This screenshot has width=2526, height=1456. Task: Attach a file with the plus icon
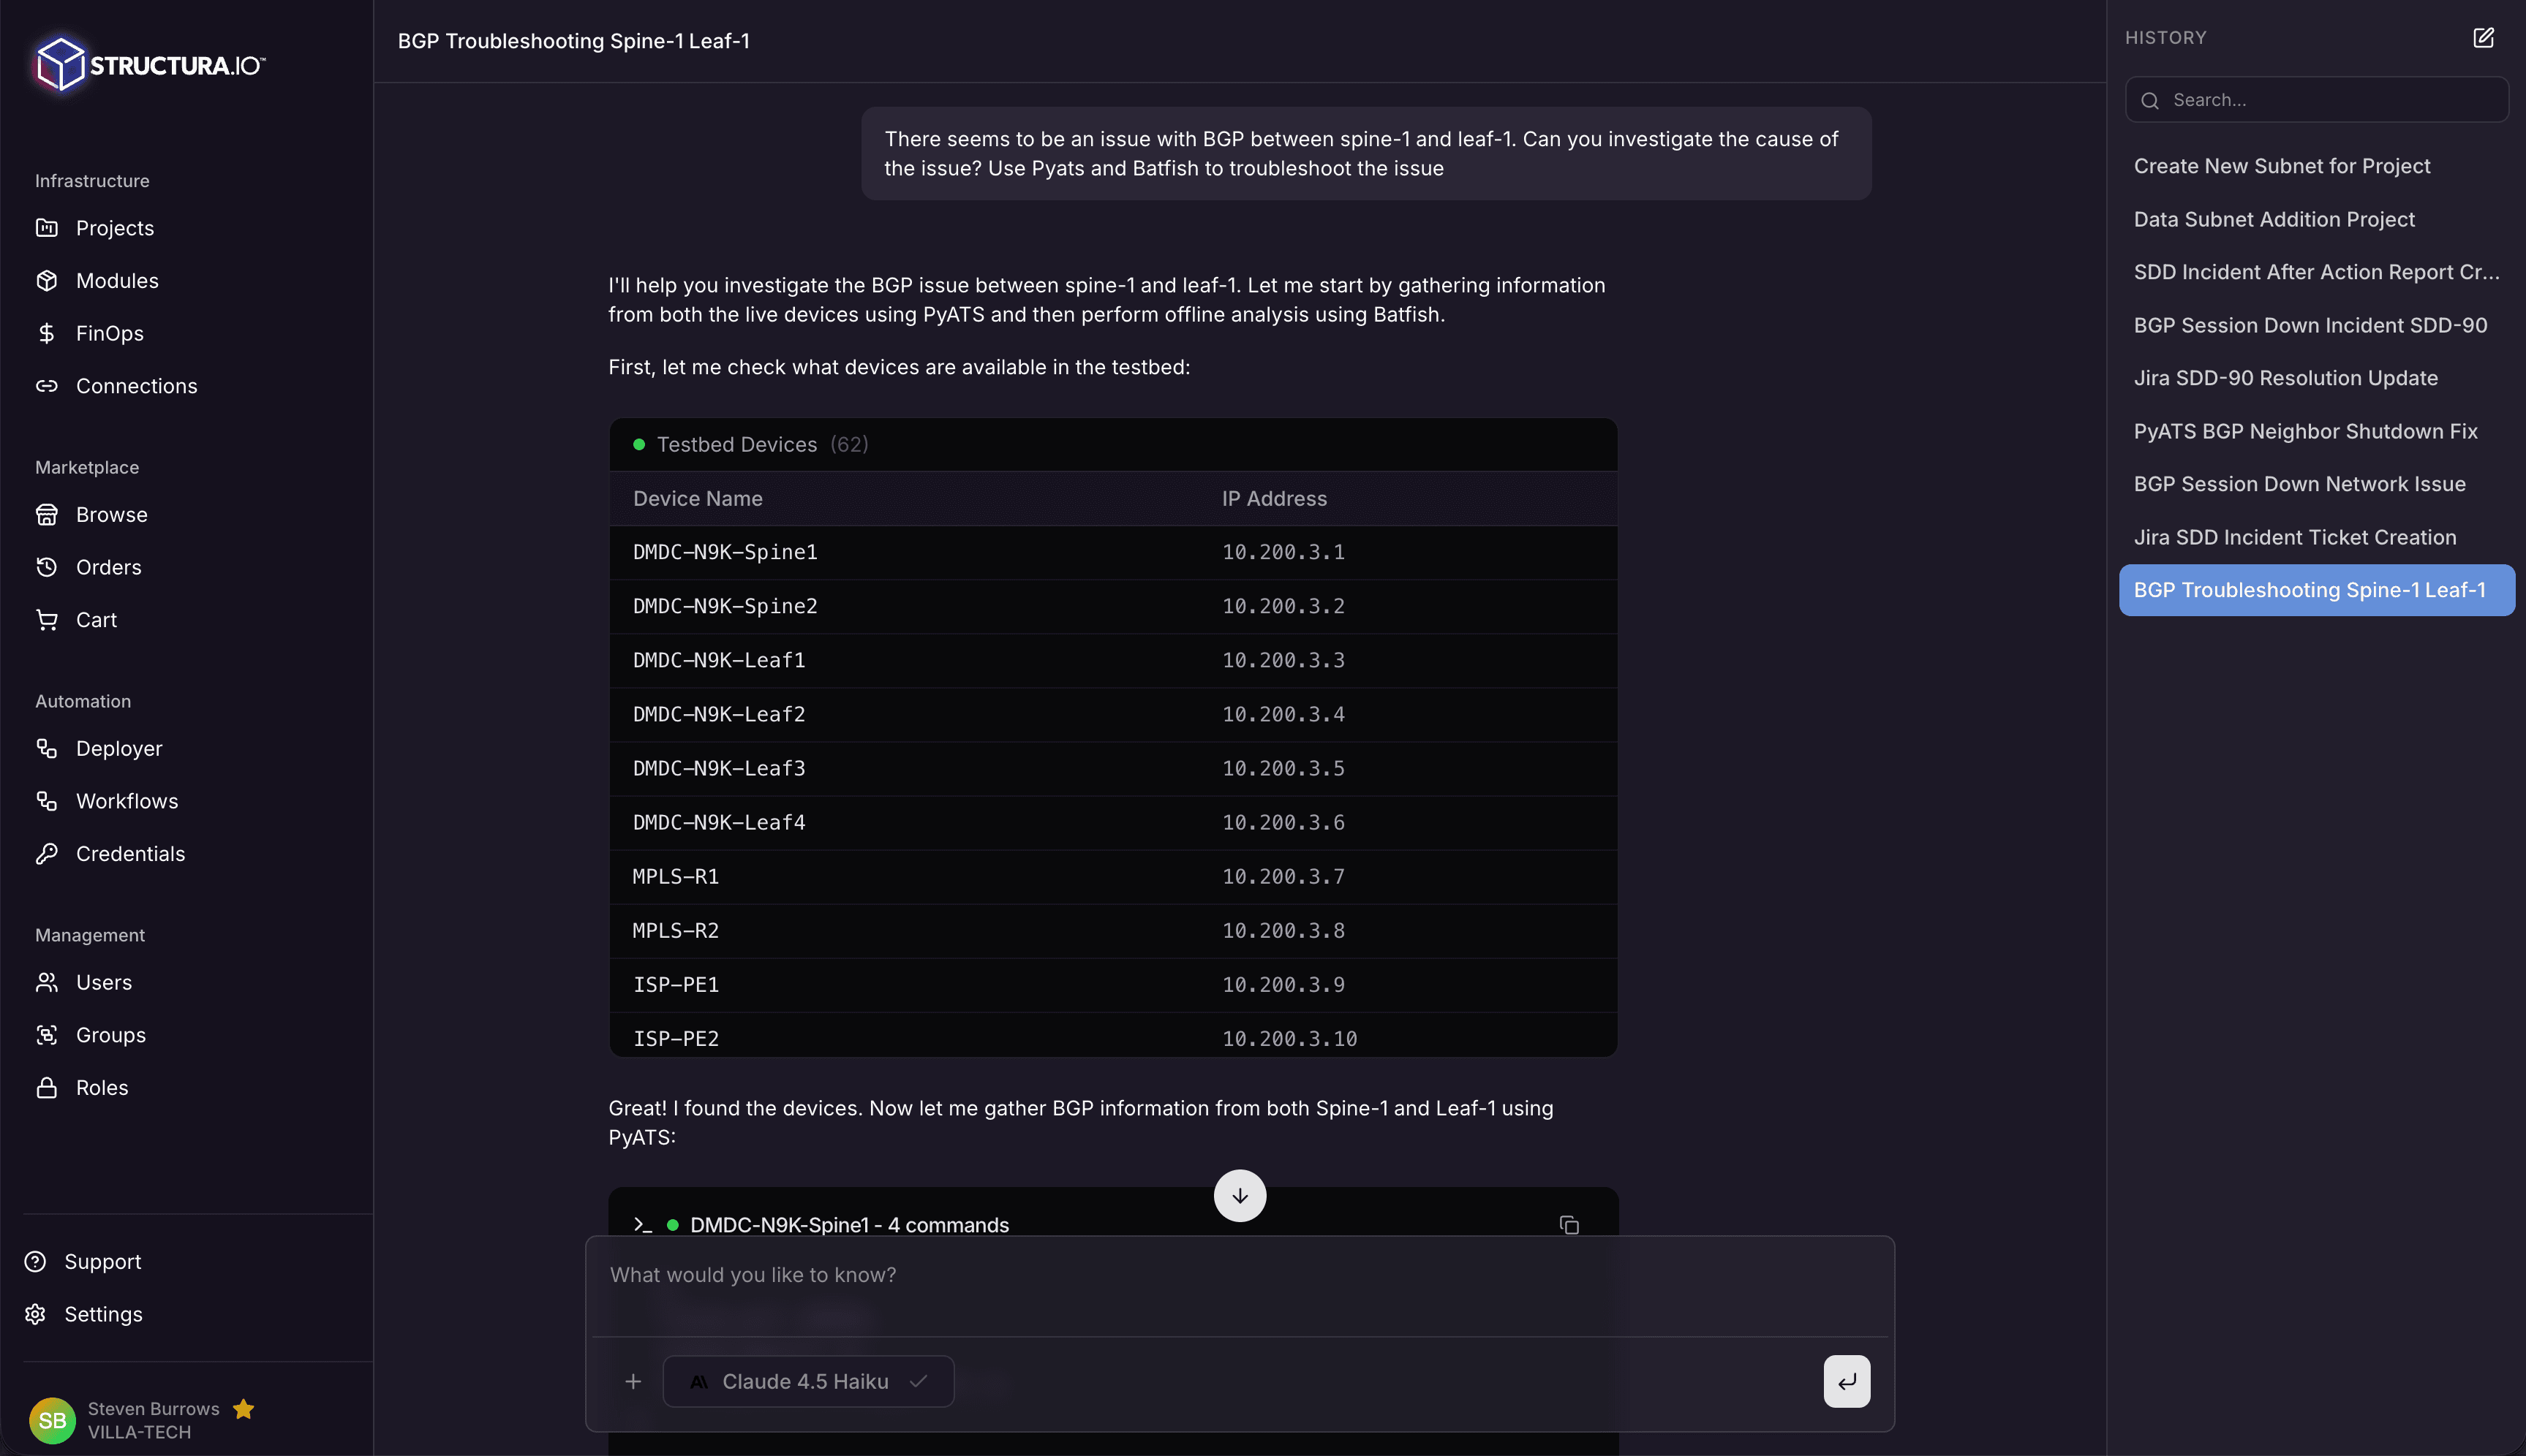click(x=633, y=1381)
